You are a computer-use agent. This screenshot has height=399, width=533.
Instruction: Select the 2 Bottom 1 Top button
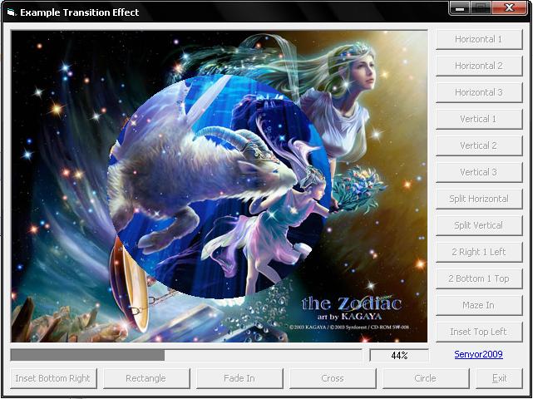478,278
